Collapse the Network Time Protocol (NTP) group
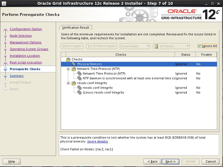The image size is (223, 167). 68,69
